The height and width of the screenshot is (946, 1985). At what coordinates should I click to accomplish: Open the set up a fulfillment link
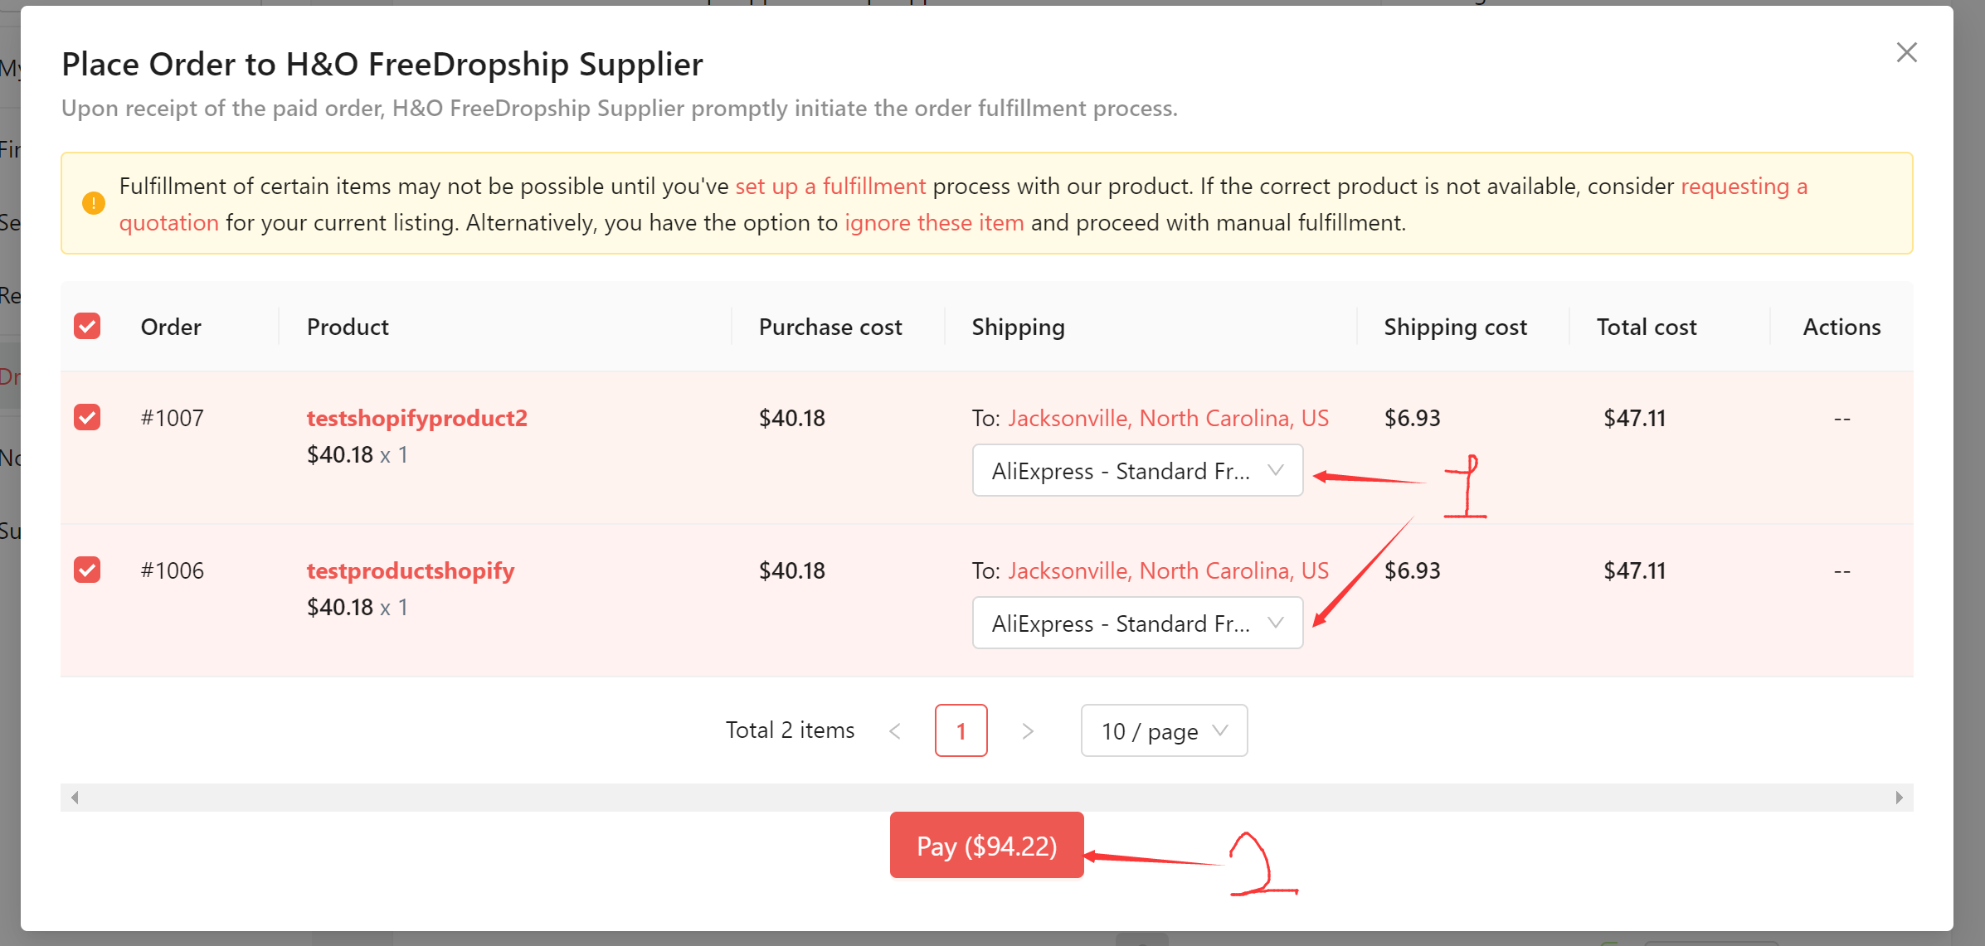click(830, 186)
